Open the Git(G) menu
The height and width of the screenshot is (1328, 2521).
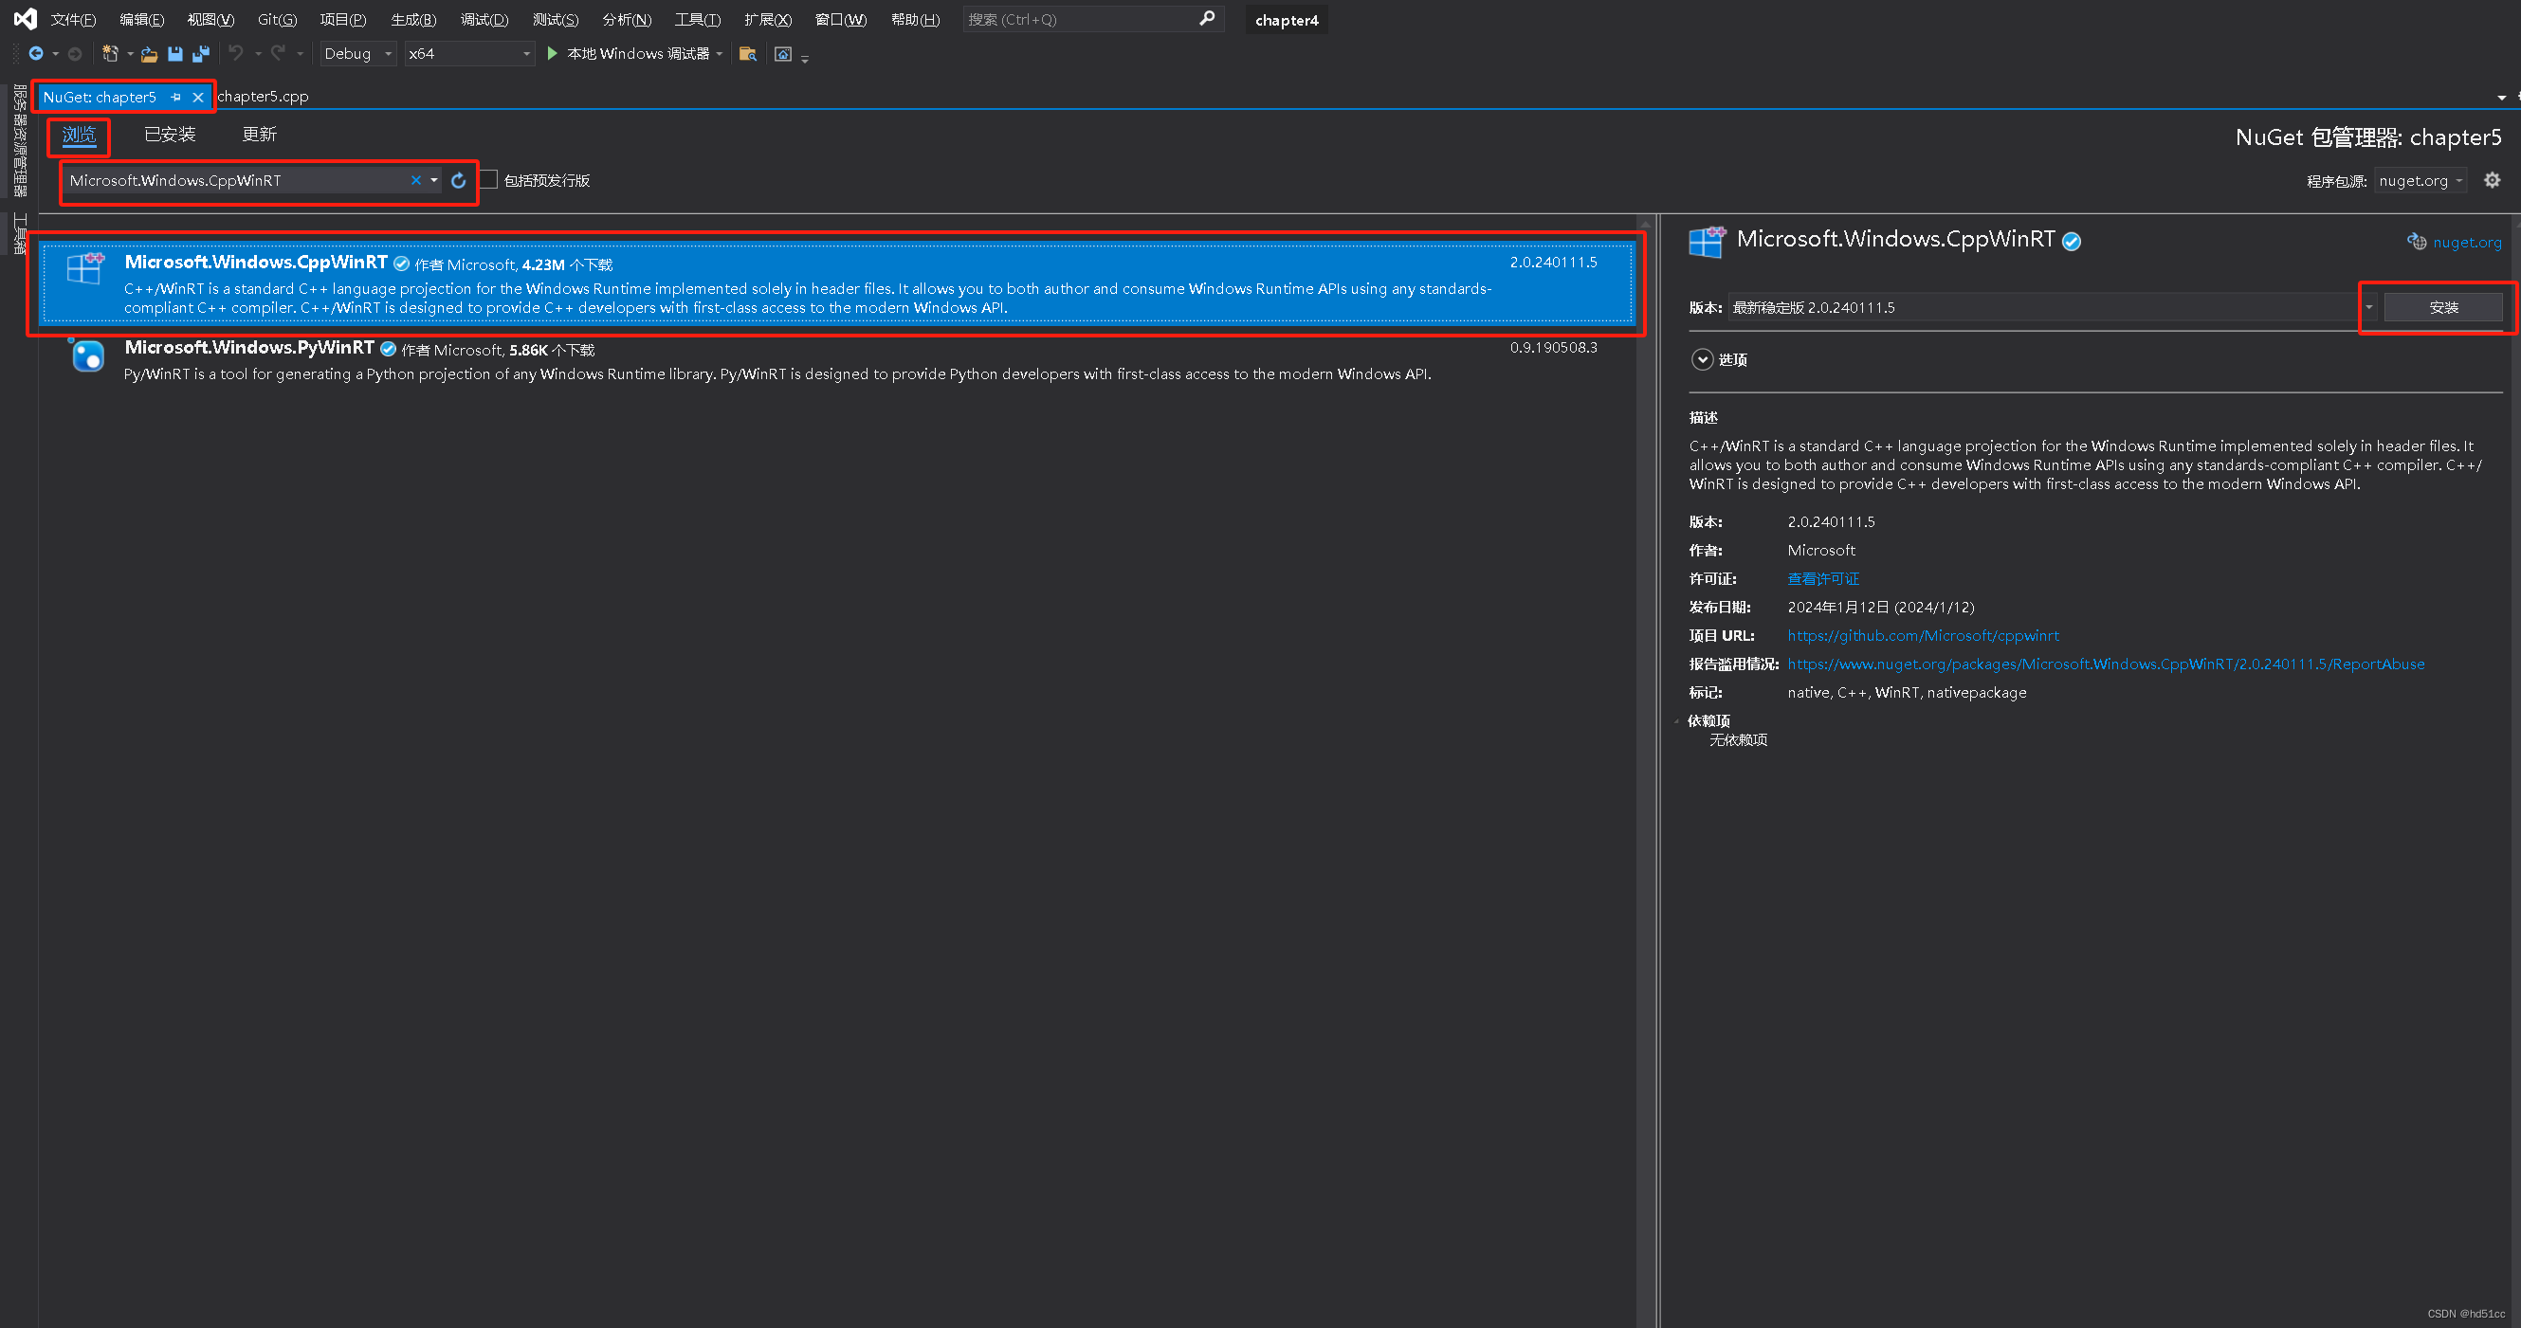277,20
